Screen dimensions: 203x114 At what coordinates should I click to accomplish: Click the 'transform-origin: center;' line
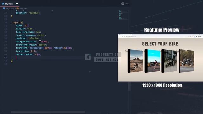coord(31,45)
